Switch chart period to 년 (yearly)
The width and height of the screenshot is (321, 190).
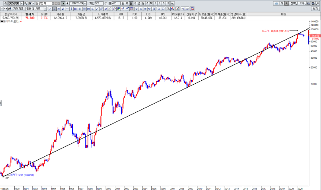pos(139,3)
